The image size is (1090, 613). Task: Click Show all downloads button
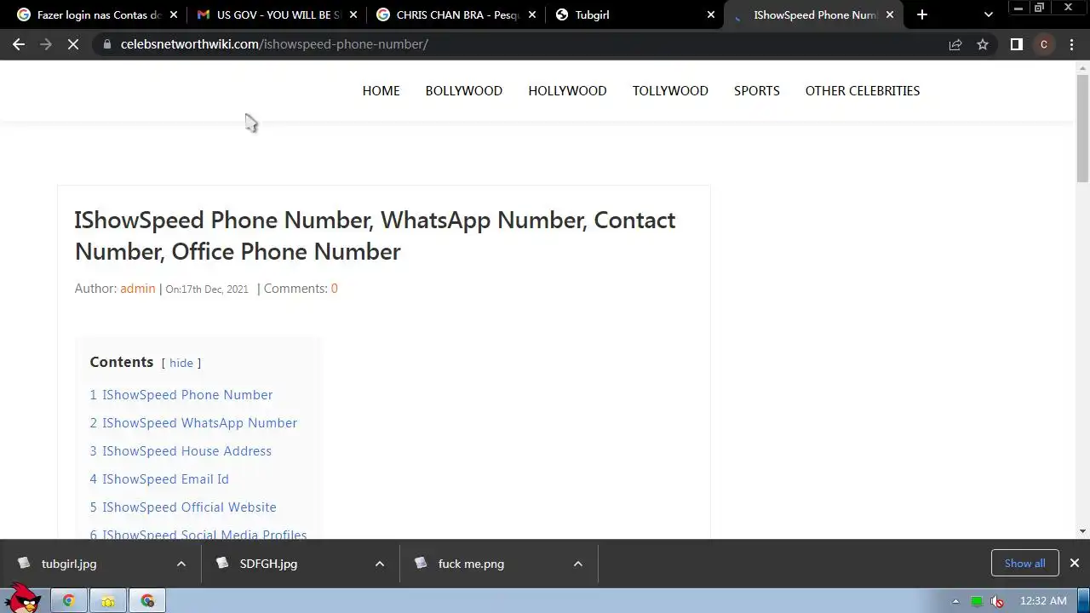click(1024, 564)
